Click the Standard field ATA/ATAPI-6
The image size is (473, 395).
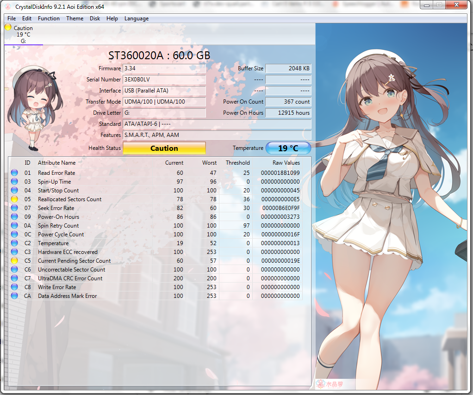coord(217,124)
